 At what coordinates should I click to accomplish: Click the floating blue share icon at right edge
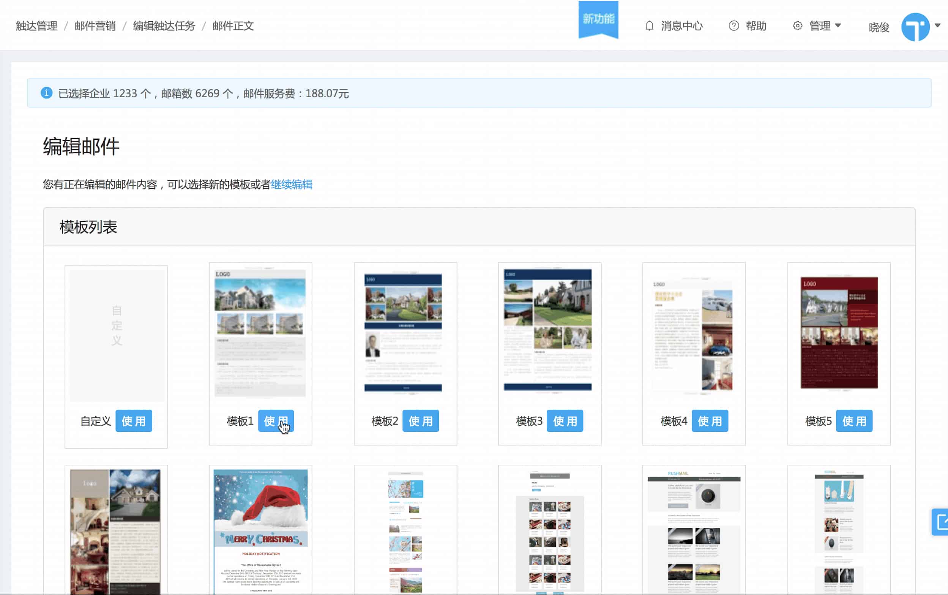[940, 522]
